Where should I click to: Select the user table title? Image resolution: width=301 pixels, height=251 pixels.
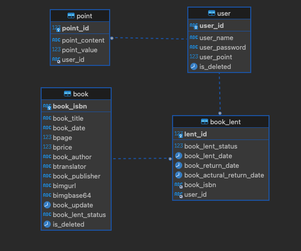pyautogui.click(x=224, y=13)
